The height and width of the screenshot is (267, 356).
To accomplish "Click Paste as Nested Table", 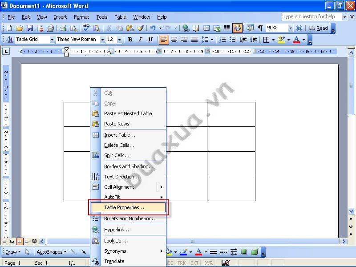I will click(128, 113).
